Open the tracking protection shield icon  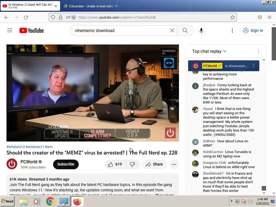point(53,17)
